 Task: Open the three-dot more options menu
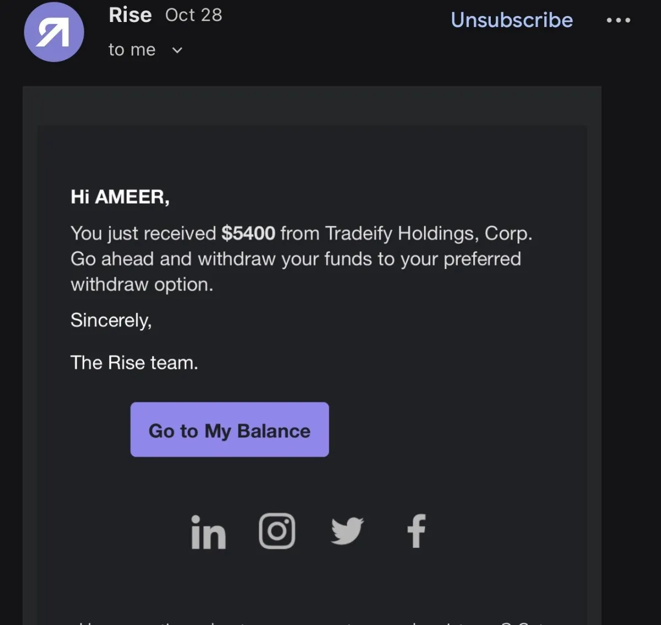(x=618, y=20)
